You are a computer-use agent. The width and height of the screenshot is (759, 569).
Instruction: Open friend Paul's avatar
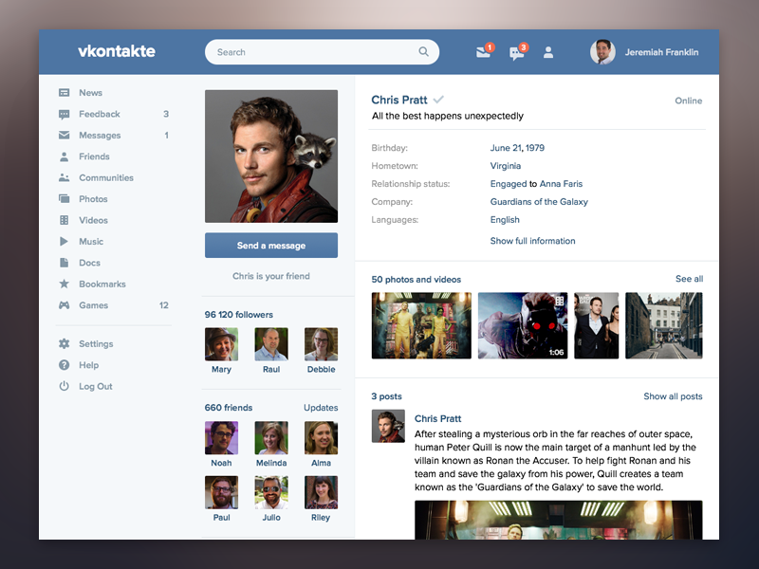[221, 492]
